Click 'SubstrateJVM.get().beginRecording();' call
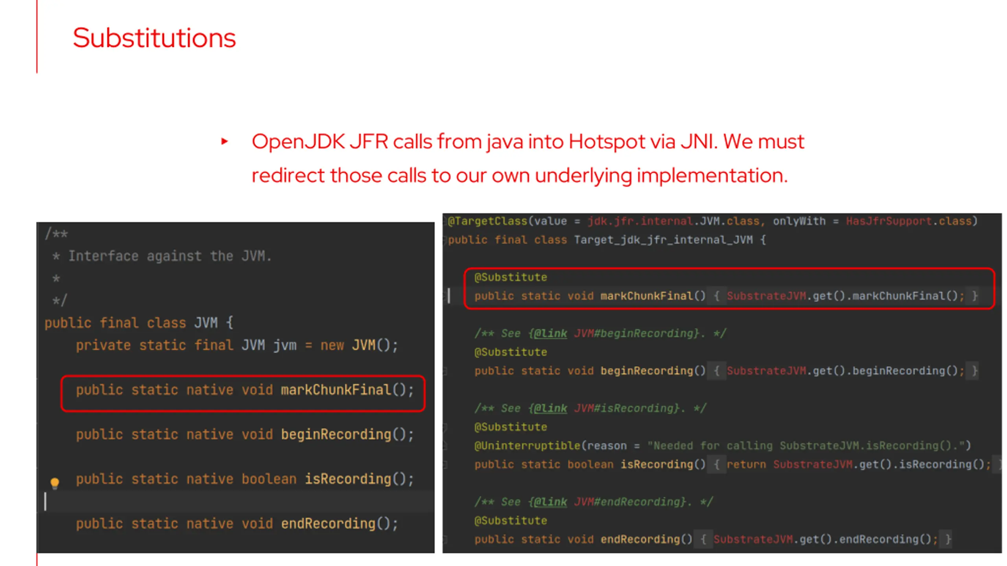 click(845, 371)
